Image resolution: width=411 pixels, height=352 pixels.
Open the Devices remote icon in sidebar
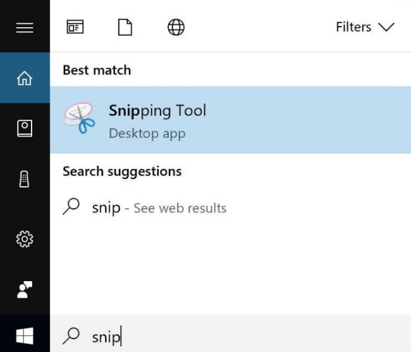(x=24, y=179)
